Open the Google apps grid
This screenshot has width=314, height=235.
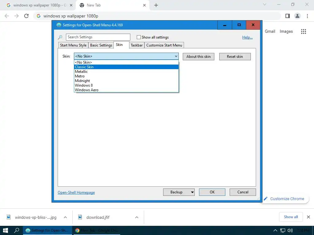coord(303,32)
